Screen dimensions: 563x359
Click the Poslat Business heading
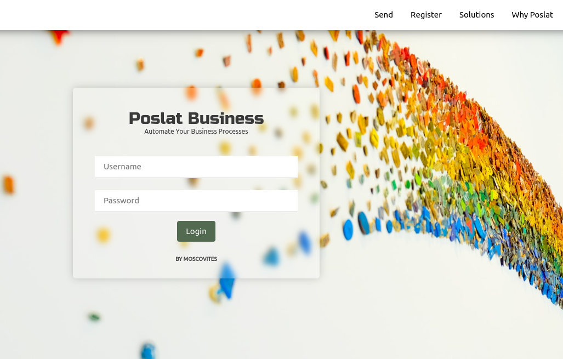tap(196, 118)
